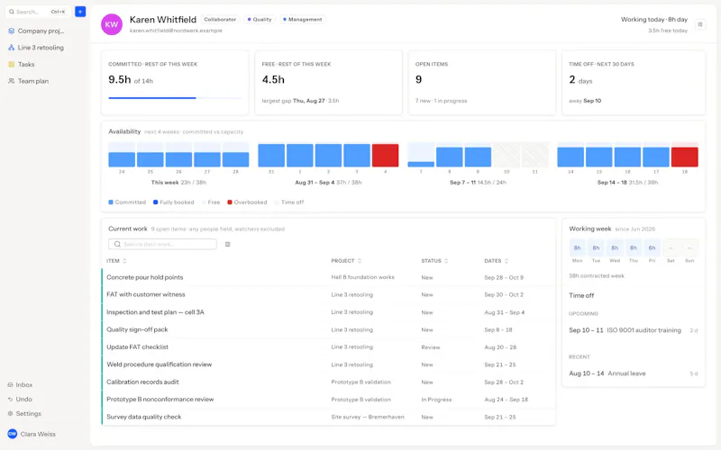Click the Review status cell
Viewport: 721px width, 450px height.
(x=431, y=347)
